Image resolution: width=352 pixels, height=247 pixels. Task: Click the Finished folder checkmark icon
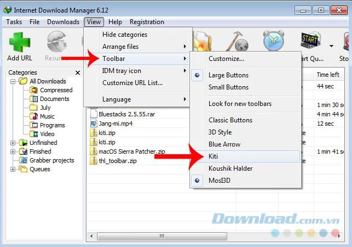23,151
